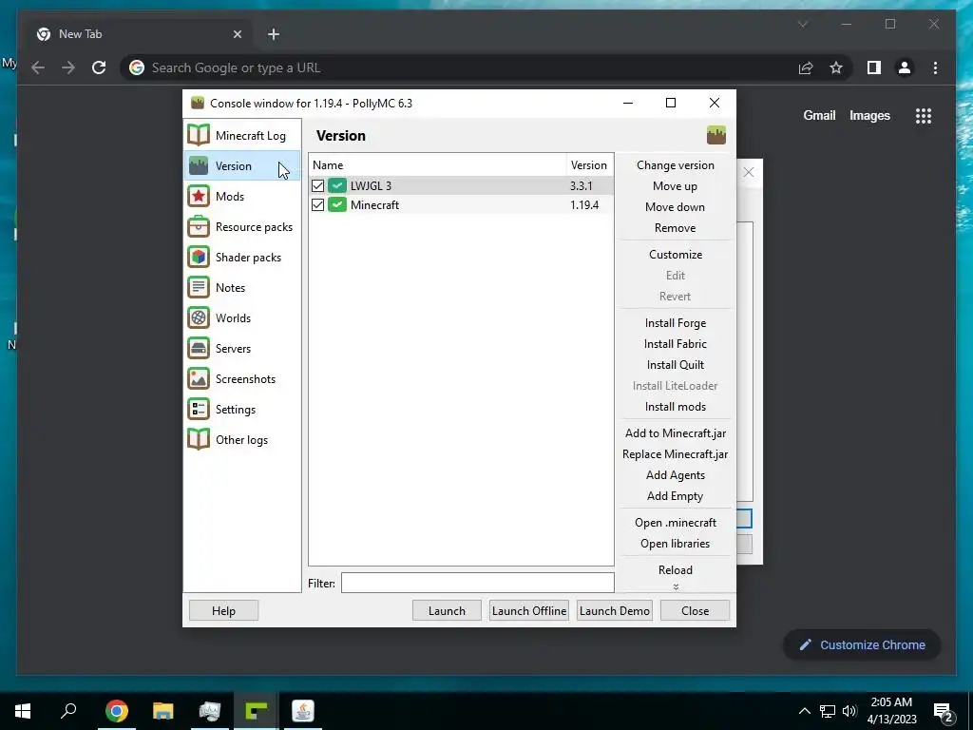This screenshot has height=730, width=973.
Task: Reload the page in Chrome
Action: [99, 67]
